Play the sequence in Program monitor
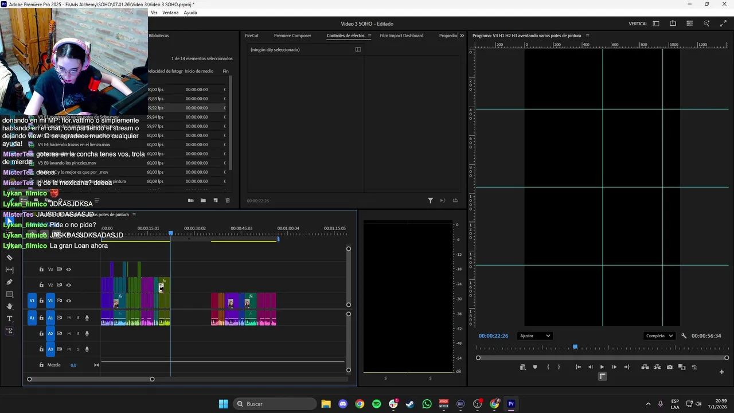The image size is (734, 413). coord(602,367)
